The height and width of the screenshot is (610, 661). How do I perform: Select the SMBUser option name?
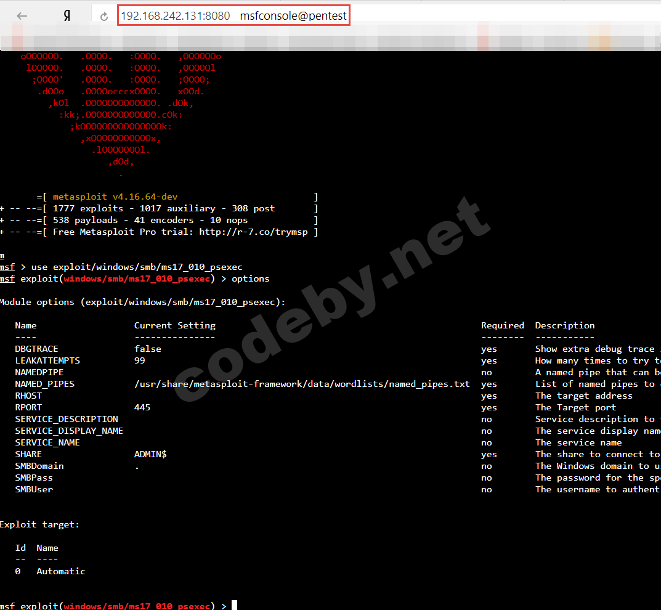point(34,490)
